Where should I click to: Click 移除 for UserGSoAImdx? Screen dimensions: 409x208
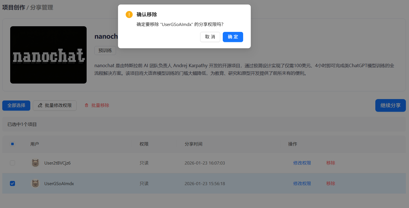coord(331,183)
